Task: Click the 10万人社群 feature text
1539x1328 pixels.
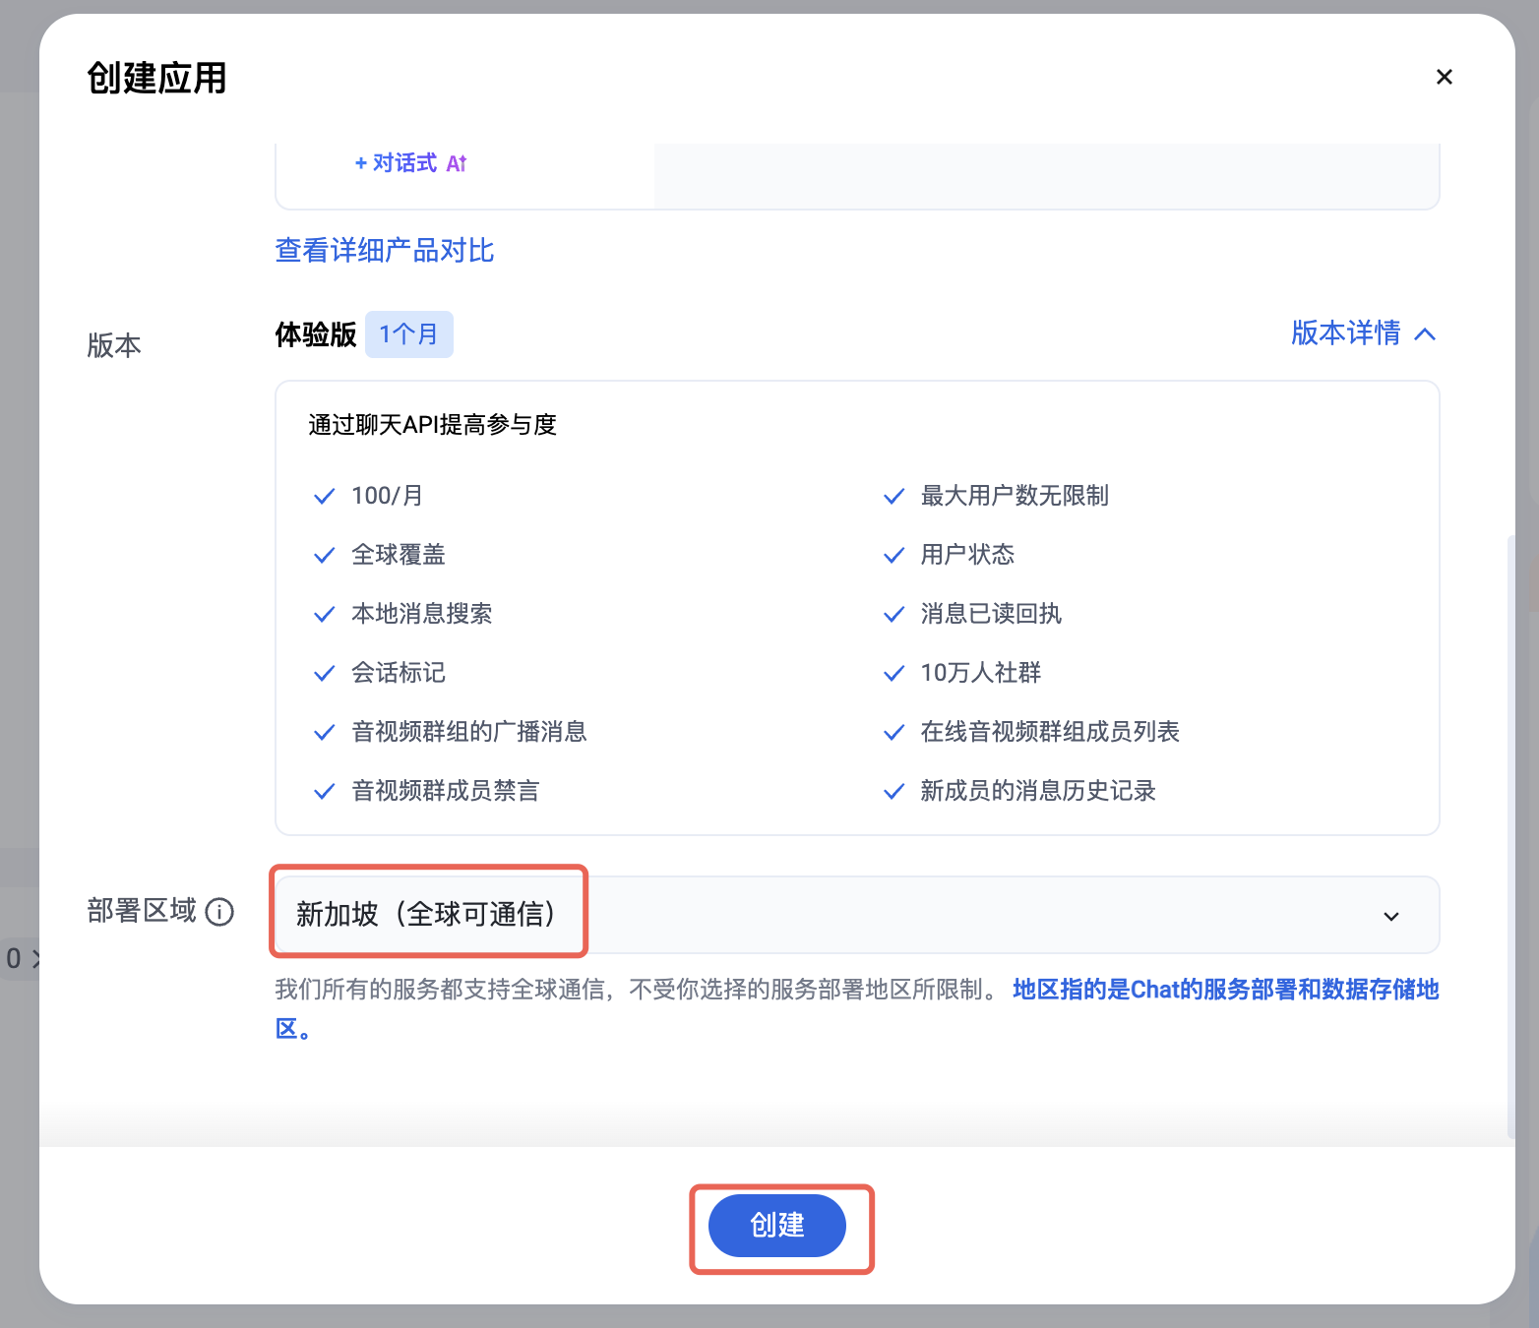Action: [x=981, y=673]
